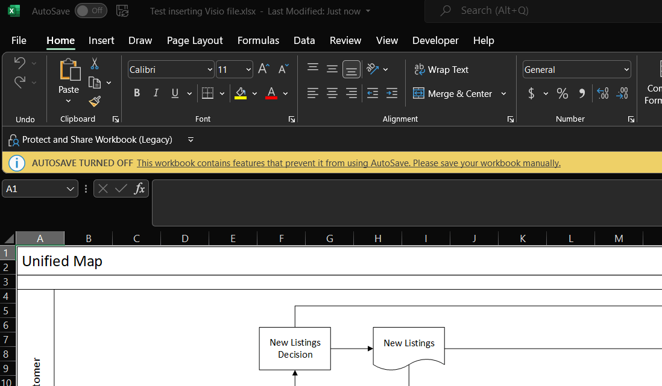This screenshot has width=662, height=386.
Task: Click the Select All corner triangle
Action: [8, 239]
